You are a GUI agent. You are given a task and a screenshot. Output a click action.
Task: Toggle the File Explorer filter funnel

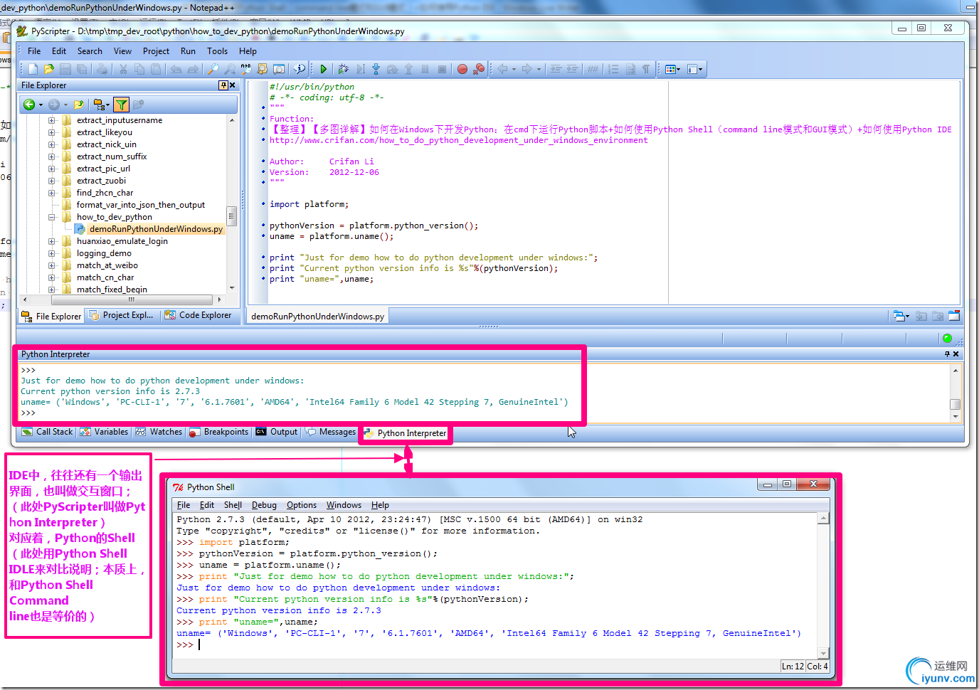coord(122,105)
